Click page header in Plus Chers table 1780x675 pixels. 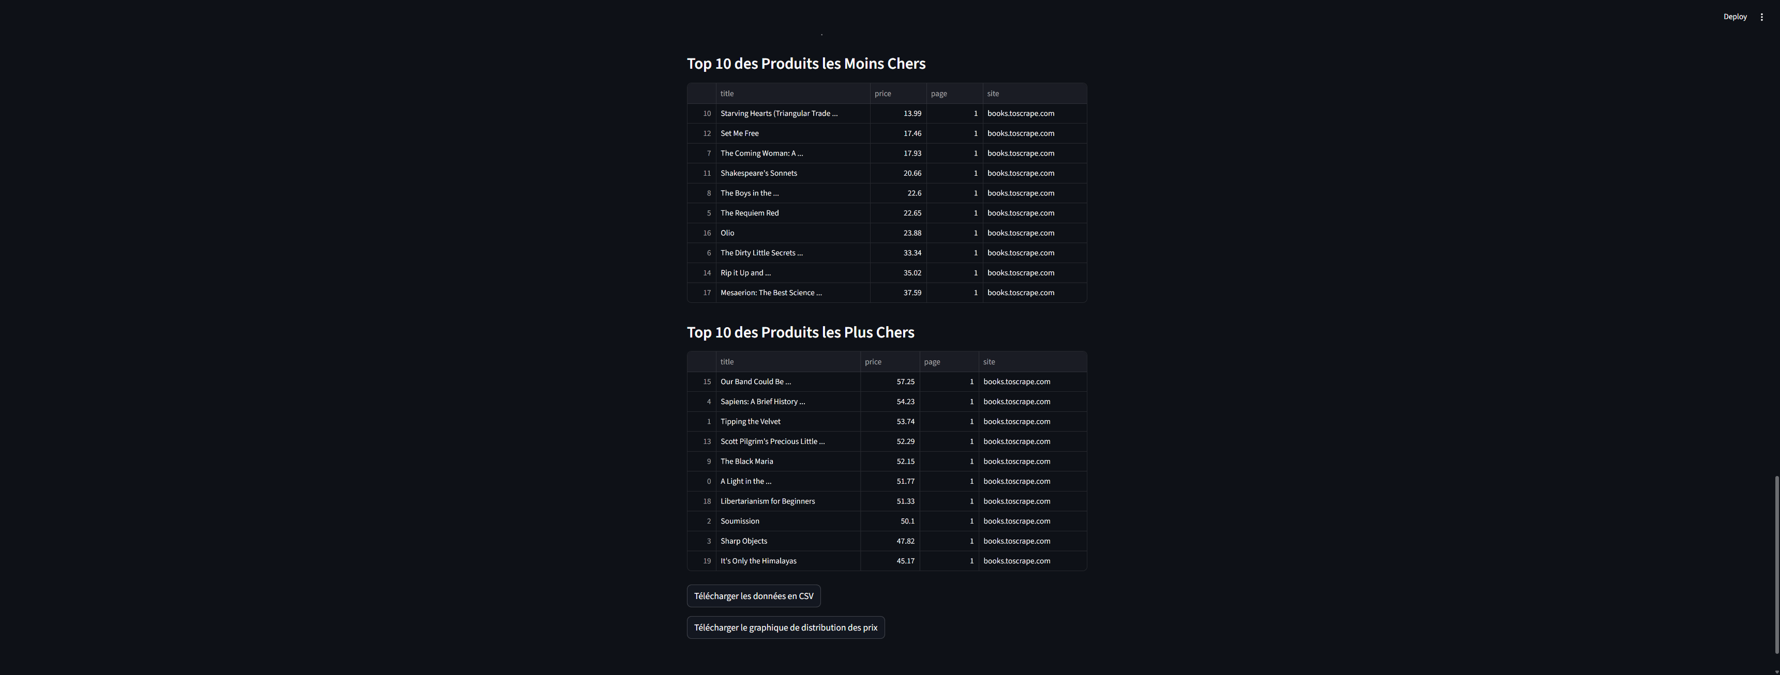tap(948, 362)
